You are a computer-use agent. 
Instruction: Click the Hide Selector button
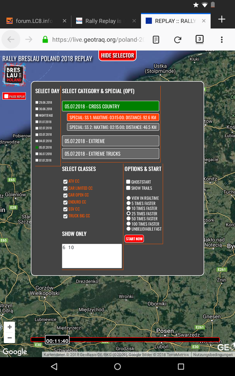(x=118, y=55)
